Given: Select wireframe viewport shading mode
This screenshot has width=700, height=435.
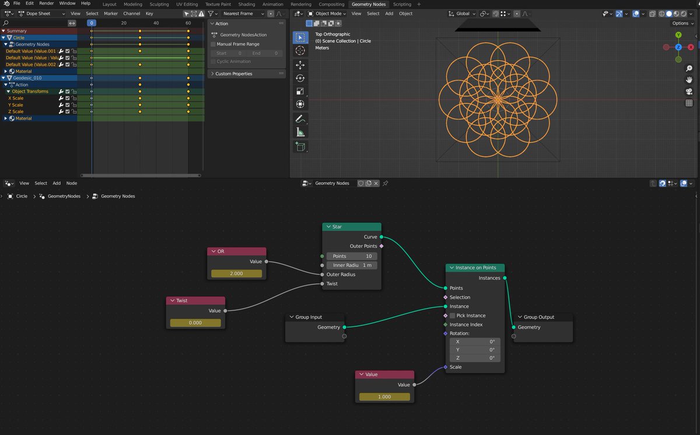Looking at the screenshot, I should (x=662, y=13).
